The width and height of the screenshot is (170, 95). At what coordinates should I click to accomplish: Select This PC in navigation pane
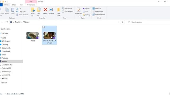[x=3, y=38]
